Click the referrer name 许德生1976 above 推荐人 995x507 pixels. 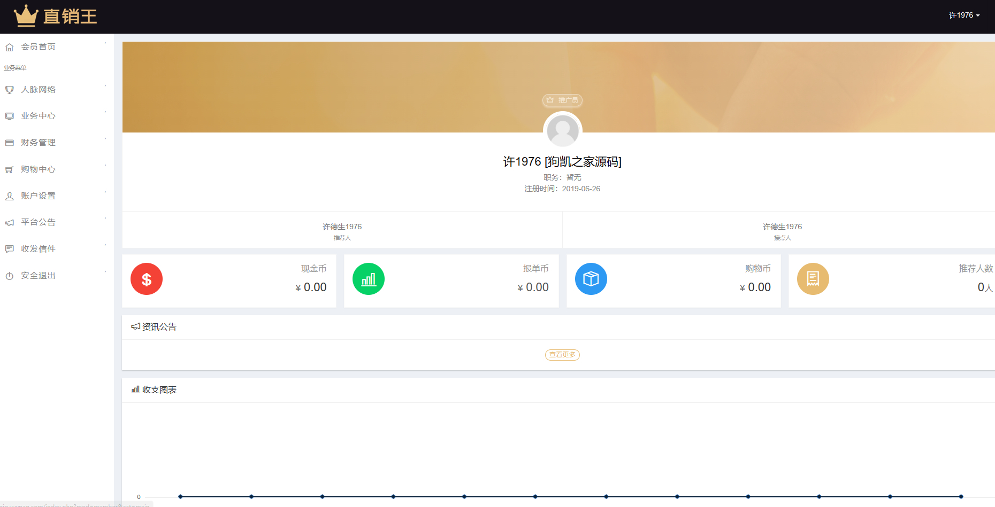[x=342, y=227]
